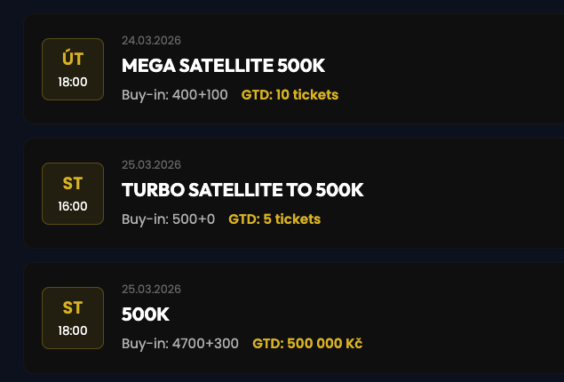Click the Buy-in: 400+100 text
564x382 pixels.
pyautogui.click(x=175, y=94)
